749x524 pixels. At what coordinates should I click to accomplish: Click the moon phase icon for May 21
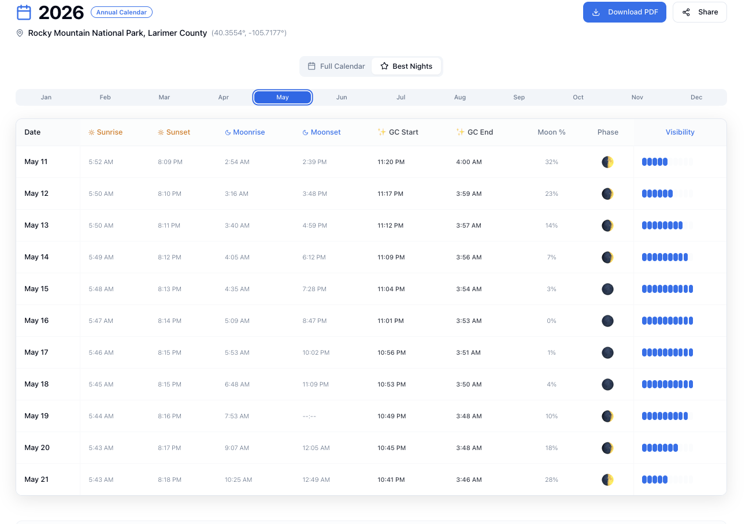(x=607, y=480)
